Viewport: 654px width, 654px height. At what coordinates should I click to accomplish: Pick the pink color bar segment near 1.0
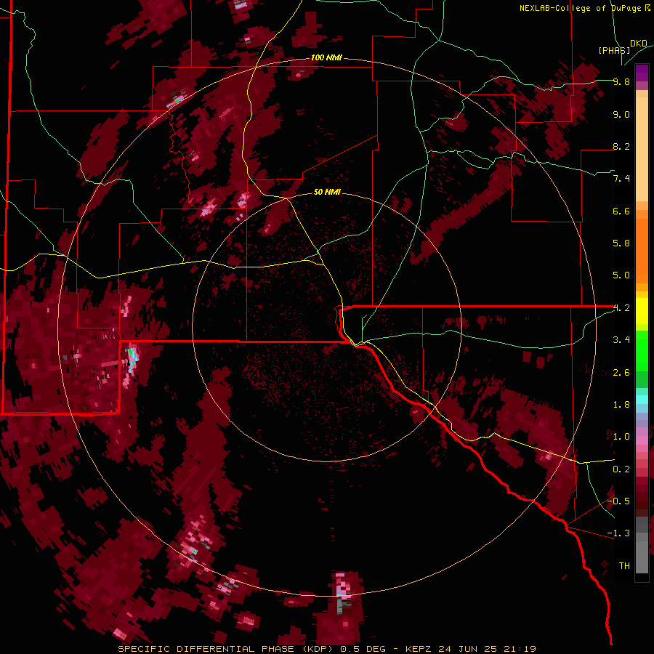click(x=642, y=440)
